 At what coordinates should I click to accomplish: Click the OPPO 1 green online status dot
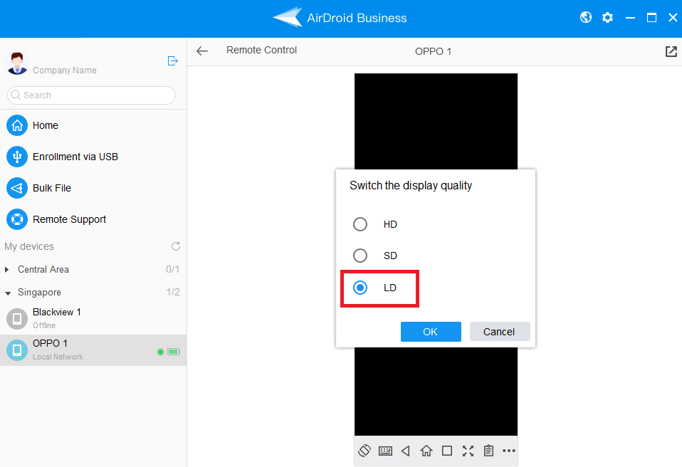point(160,352)
